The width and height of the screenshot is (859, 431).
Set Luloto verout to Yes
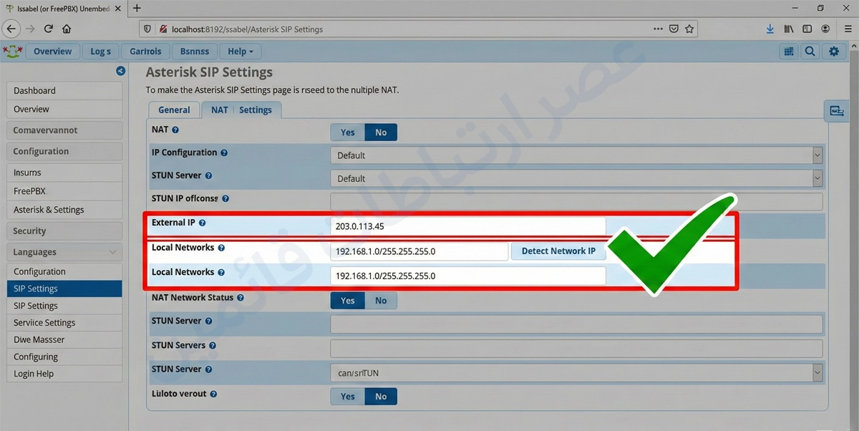[x=348, y=397]
